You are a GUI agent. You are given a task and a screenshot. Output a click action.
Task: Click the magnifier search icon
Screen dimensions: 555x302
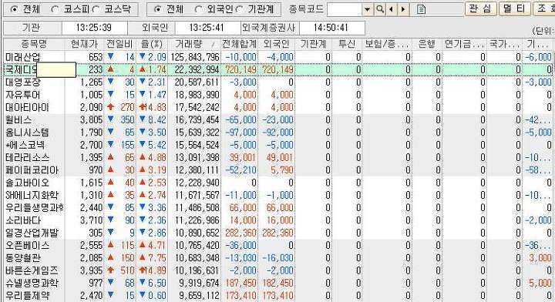pyautogui.click(x=380, y=9)
